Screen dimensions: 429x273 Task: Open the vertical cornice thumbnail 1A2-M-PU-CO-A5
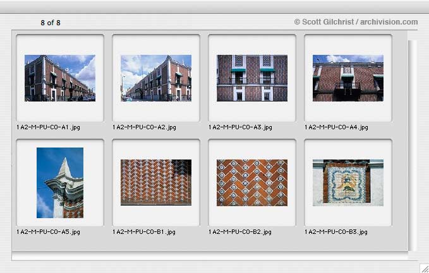[60, 183]
